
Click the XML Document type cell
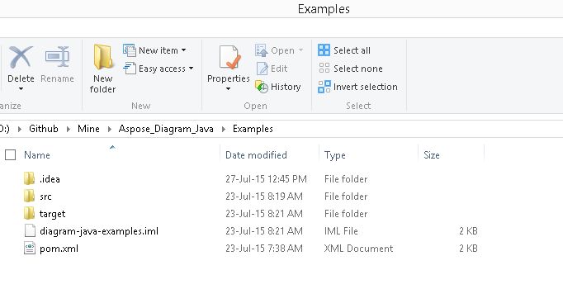point(359,249)
